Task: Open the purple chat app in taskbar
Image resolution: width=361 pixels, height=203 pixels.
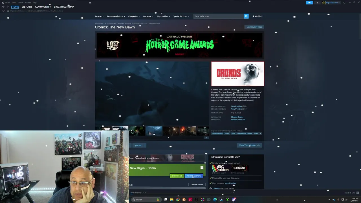Action: [234, 200]
